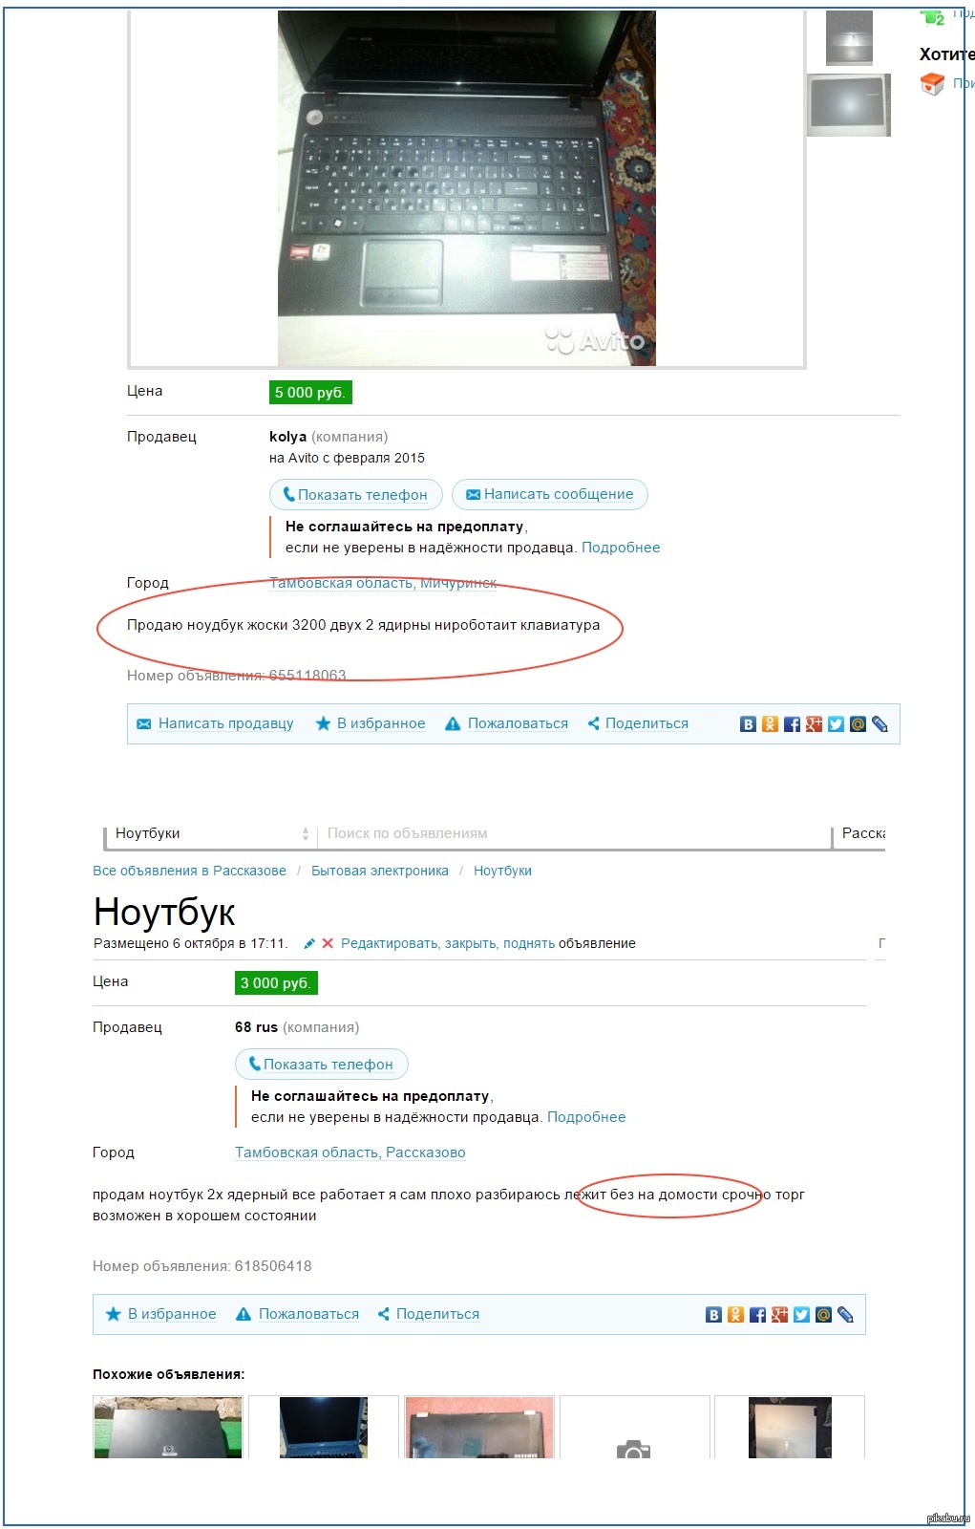
Task: Show phone number of seller kolya
Action: tap(355, 494)
